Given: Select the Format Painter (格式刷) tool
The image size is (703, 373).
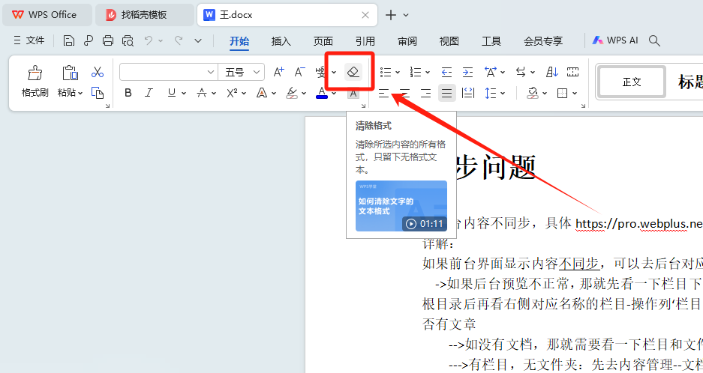Looking at the screenshot, I should [x=35, y=82].
